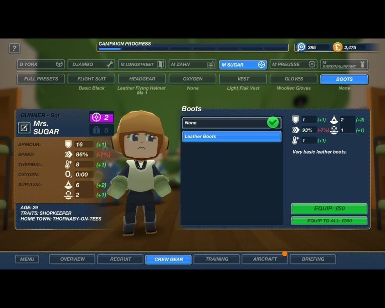The image size is (385, 308).
Task: Open the Training screen
Action: point(216,259)
